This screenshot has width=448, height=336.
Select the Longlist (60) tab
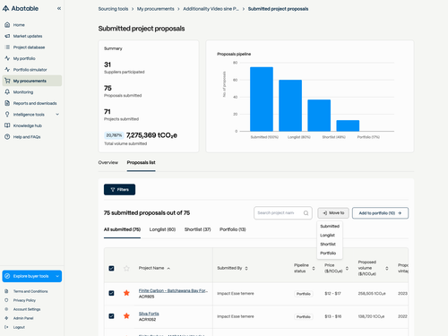click(162, 229)
